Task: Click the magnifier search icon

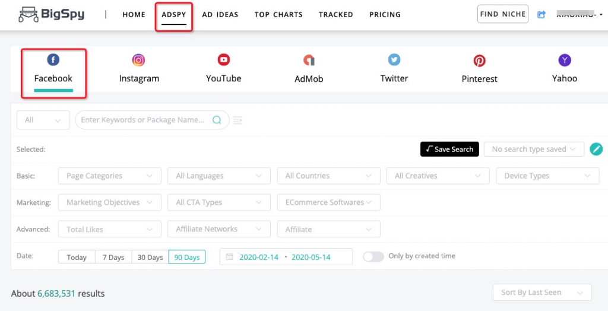Action: [217, 120]
